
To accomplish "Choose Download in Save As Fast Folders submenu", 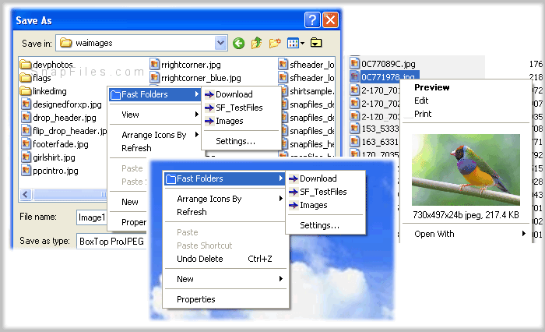I will click(x=241, y=94).
